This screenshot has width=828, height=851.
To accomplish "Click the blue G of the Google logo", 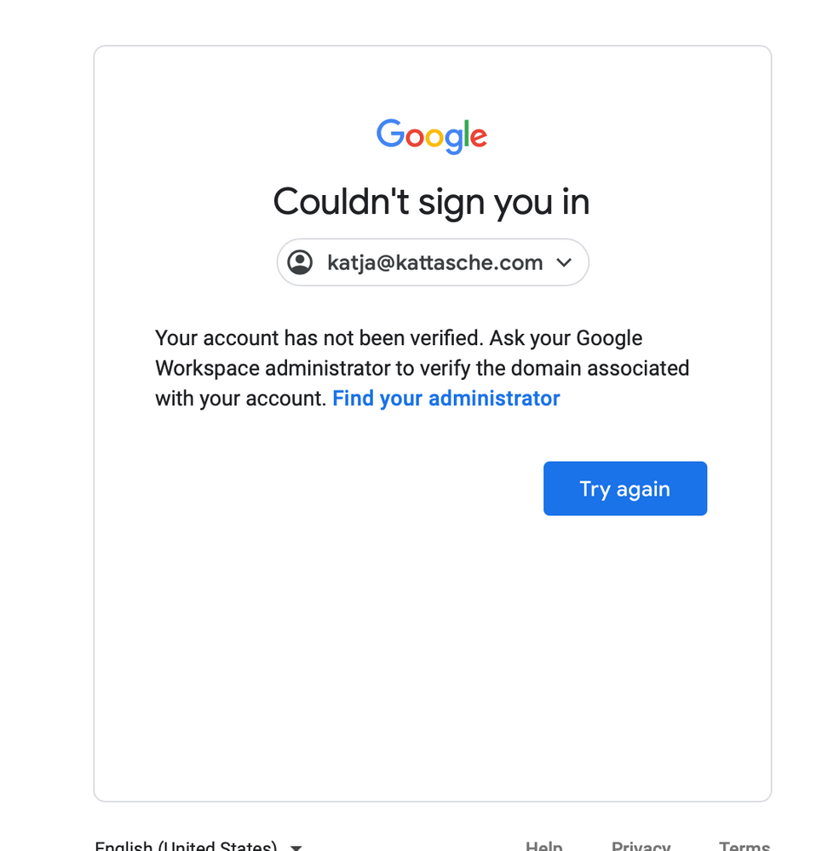I will (x=390, y=134).
